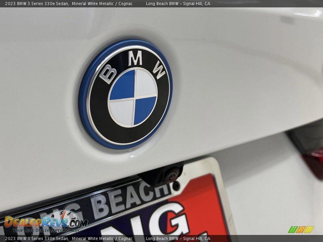The image size is (323, 242).
Task: Click 'Long Beach BMW – Signal Hill, CA' in top caption
Action: 178,3
